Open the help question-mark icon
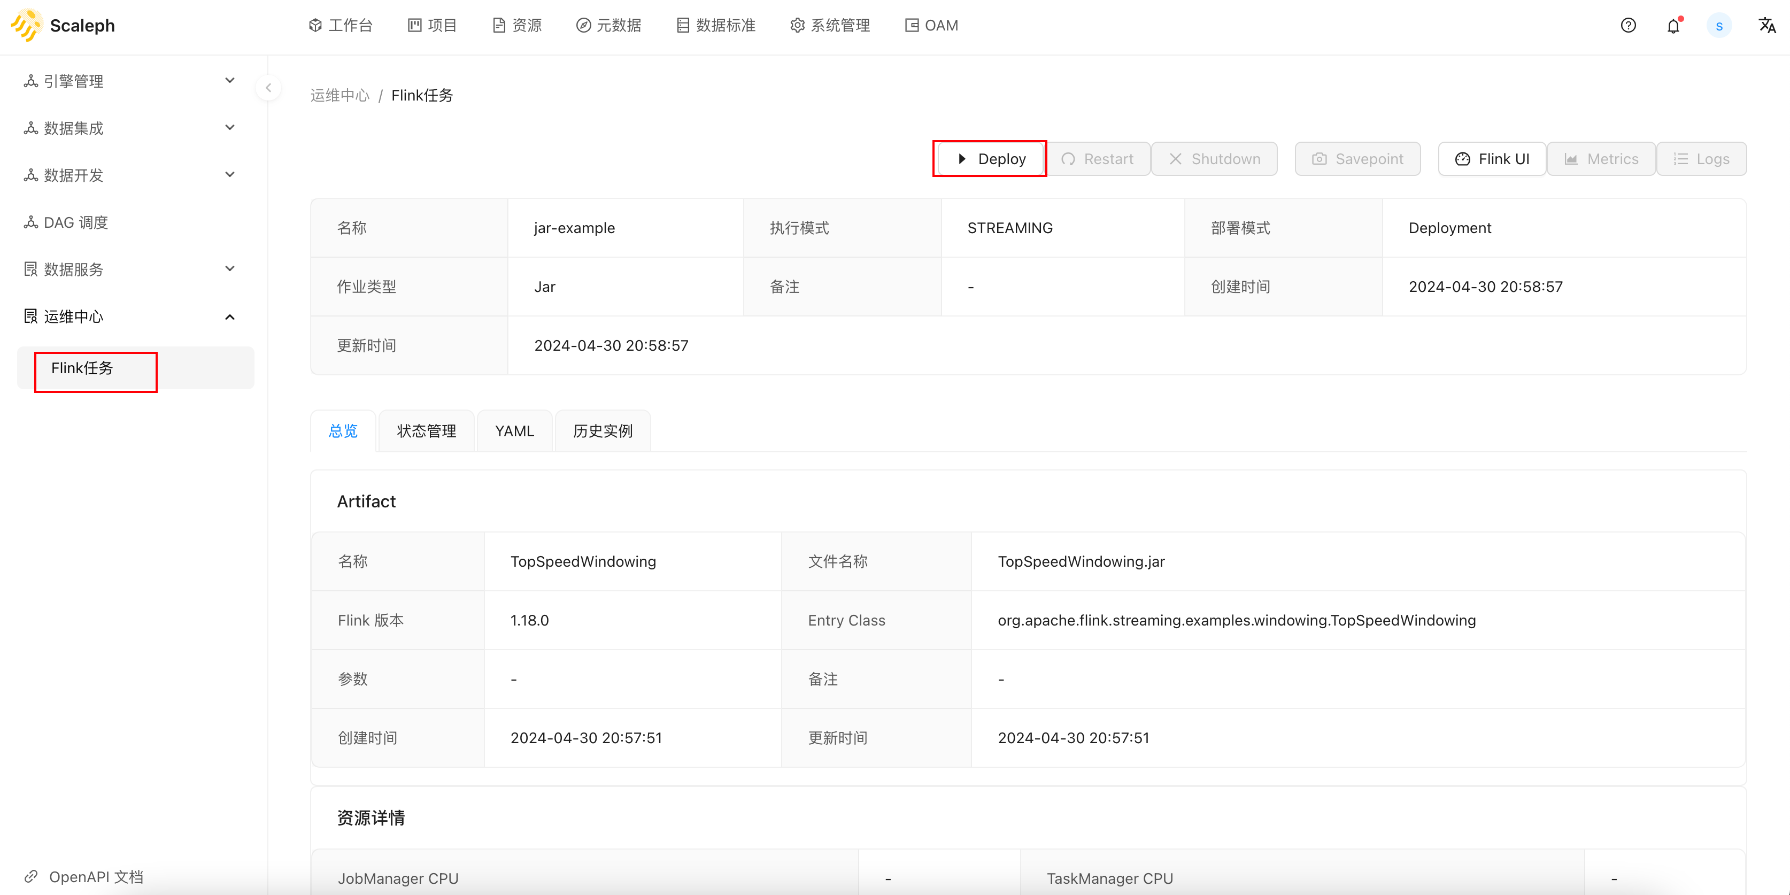Image resolution: width=1790 pixels, height=895 pixels. [1628, 26]
